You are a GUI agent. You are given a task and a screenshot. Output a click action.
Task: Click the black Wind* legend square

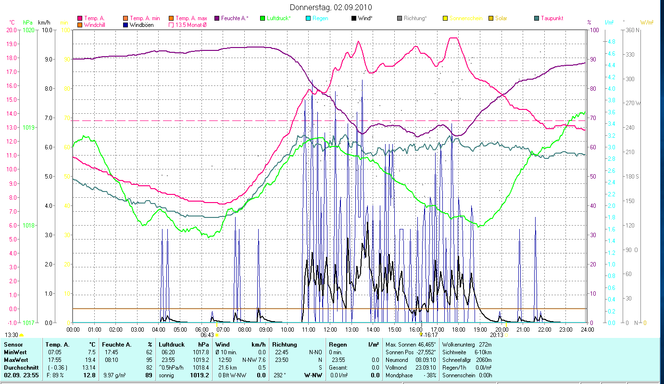point(354,19)
